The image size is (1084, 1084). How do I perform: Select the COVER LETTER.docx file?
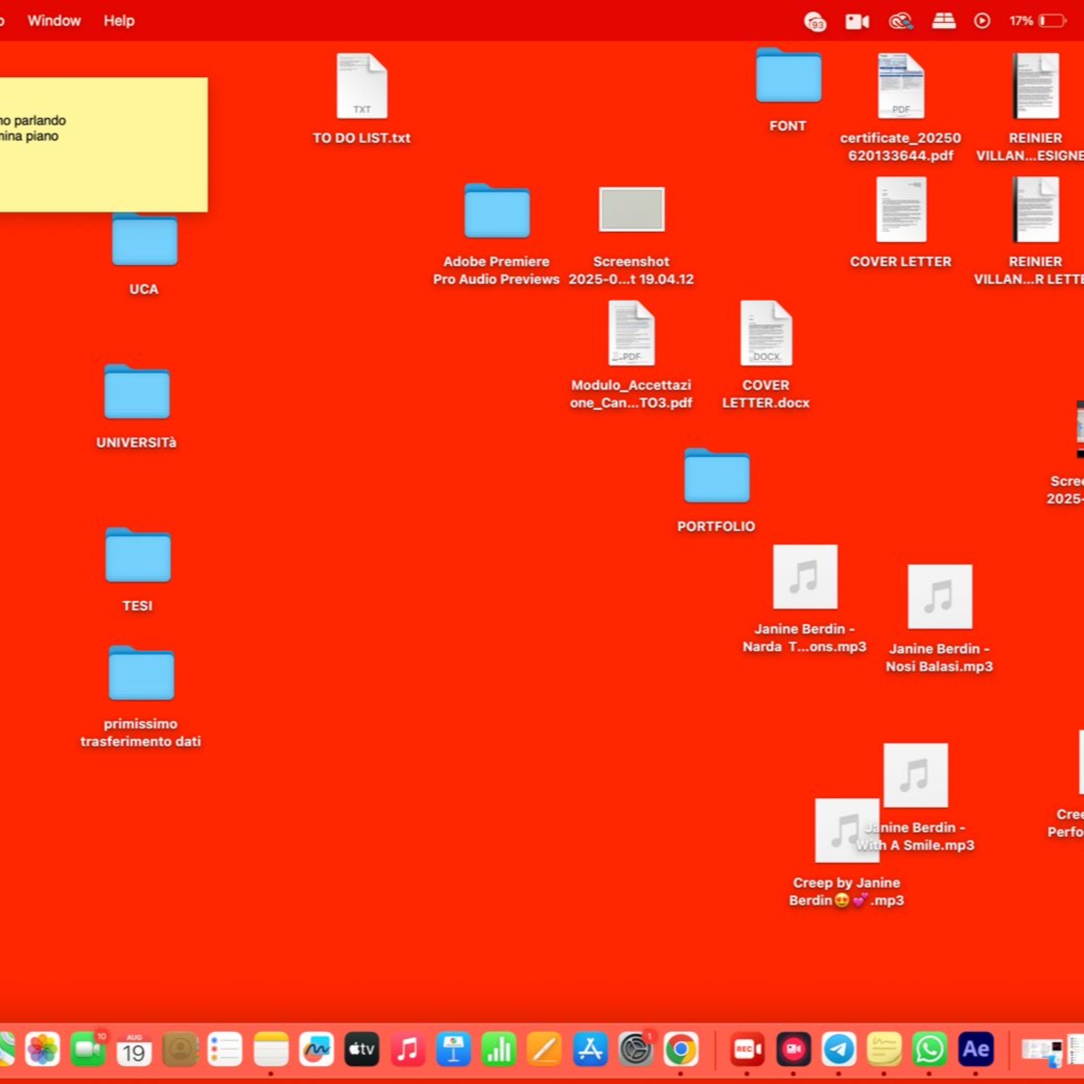766,333
